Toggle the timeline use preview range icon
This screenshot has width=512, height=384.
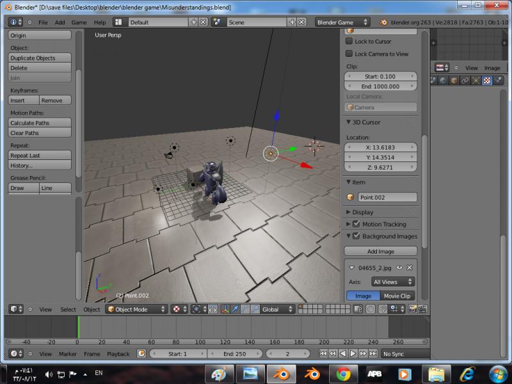[x=141, y=354]
